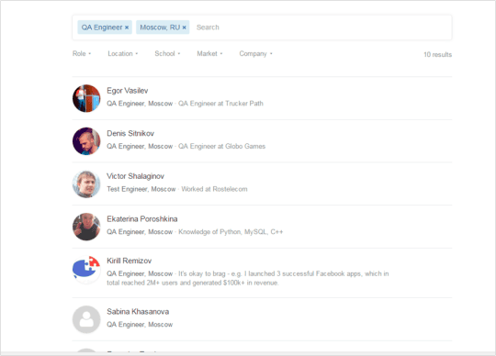Expand the School filter dropdown

(167, 54)
